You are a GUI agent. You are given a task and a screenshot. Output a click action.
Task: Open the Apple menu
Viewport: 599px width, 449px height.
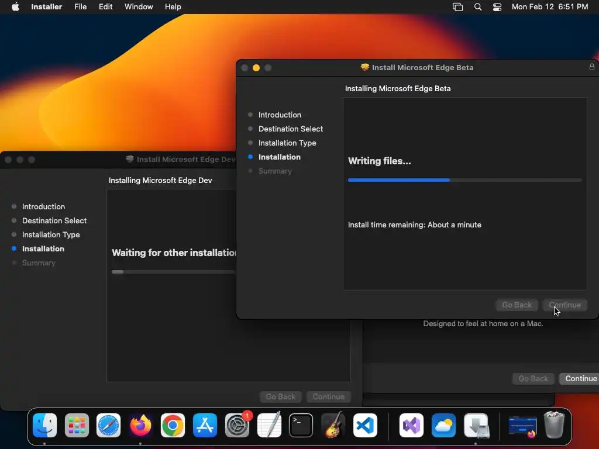[15, 7]
